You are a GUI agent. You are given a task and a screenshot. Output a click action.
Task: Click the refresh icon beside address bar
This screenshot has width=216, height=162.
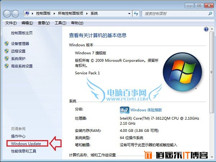coord(136,14)
